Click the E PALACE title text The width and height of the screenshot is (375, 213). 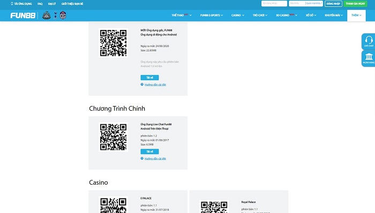146,198
